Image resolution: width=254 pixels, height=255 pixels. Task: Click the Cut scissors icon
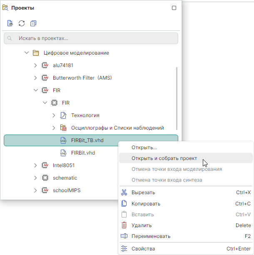pyautogui.click(x=124, y=192)
